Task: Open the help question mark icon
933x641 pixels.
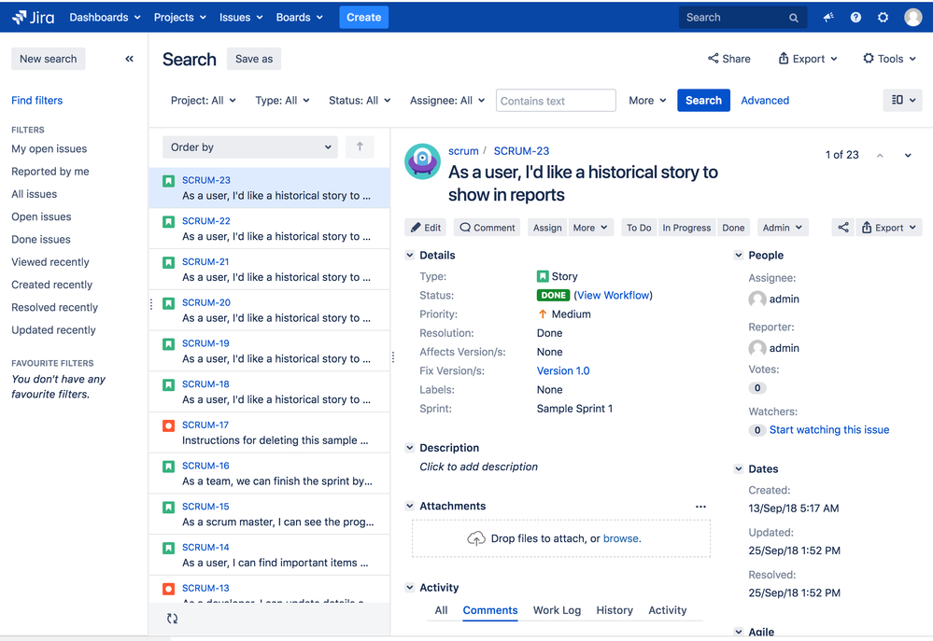Action: pos(855,17)
